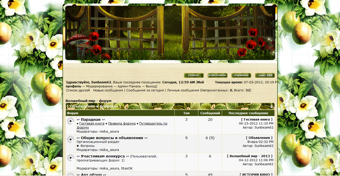The width and height of the screenshot is (340, 176).
Task: Click forum status icon beside Парадная
Action: pos(71,122)
